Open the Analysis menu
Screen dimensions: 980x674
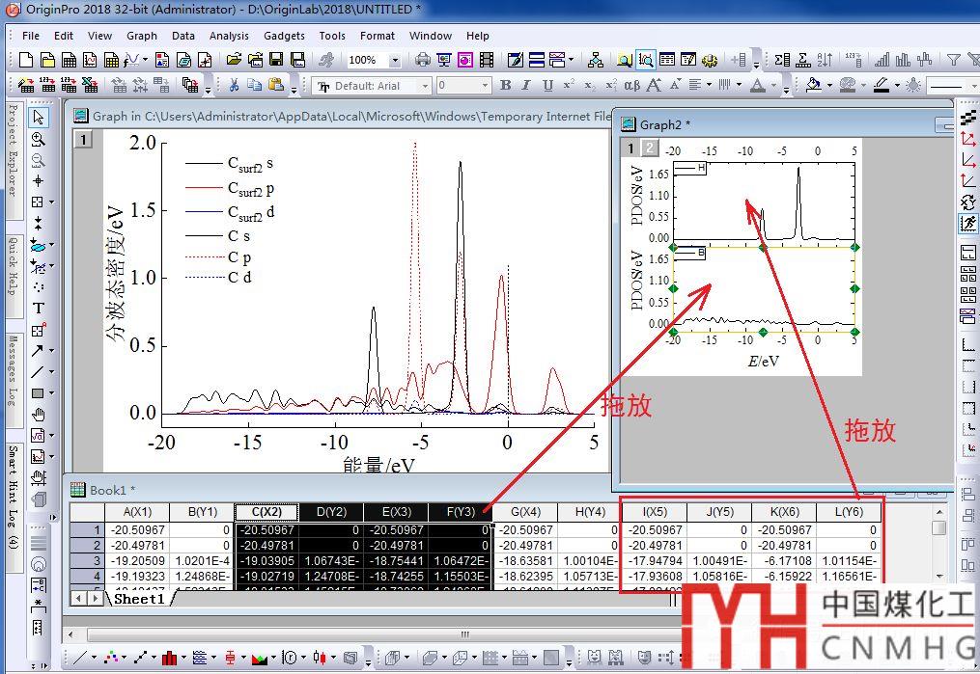[229, 36]
